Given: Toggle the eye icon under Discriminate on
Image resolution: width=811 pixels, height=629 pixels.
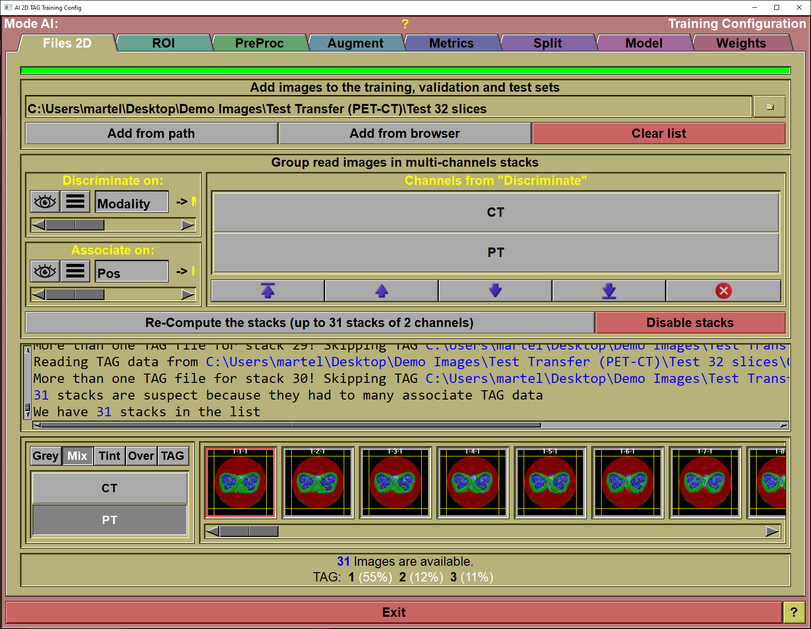Looking at the screenshot, I should (45, 201).
